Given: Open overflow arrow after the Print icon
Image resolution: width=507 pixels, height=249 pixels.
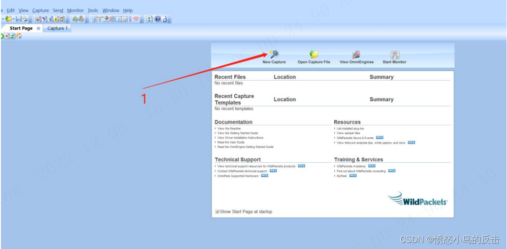Looking at the screenshot, I should point(31,21).
